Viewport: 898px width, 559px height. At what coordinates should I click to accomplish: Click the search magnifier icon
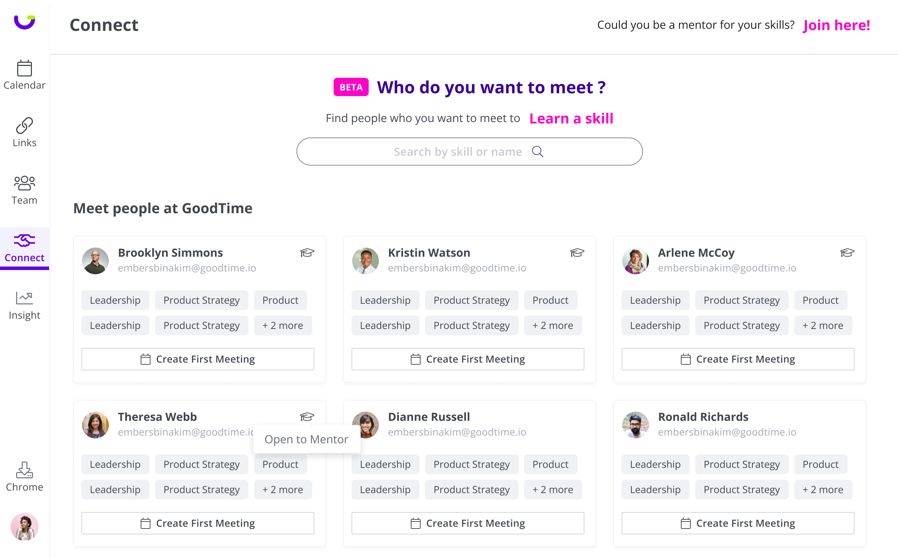click(537, 151)
